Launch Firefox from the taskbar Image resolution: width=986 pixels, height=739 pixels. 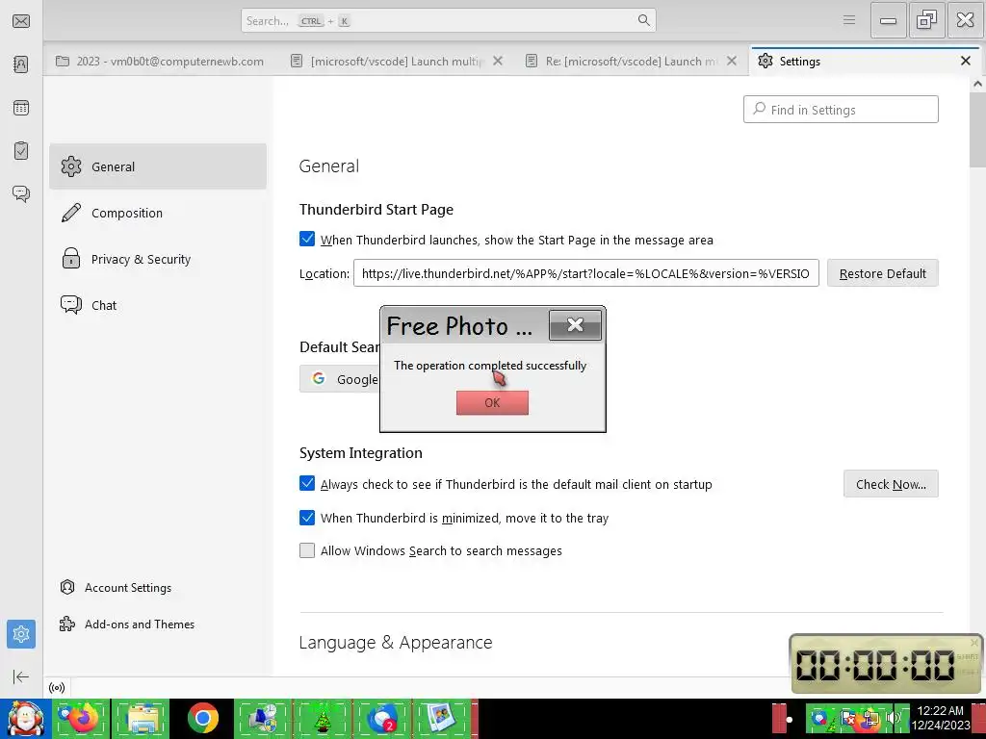(82, 719)
